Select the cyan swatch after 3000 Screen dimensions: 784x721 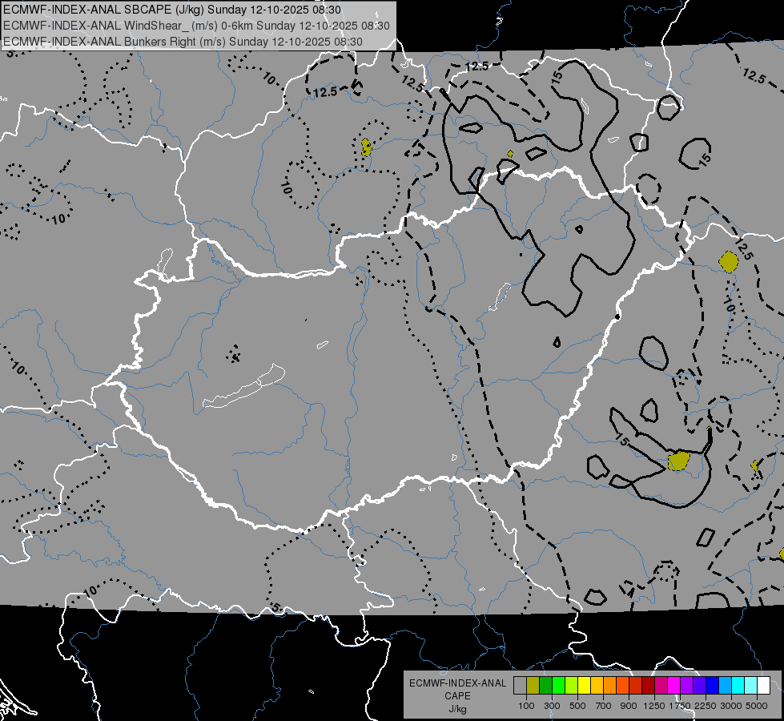738,686
